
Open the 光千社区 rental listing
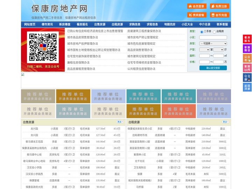(140, 161)
